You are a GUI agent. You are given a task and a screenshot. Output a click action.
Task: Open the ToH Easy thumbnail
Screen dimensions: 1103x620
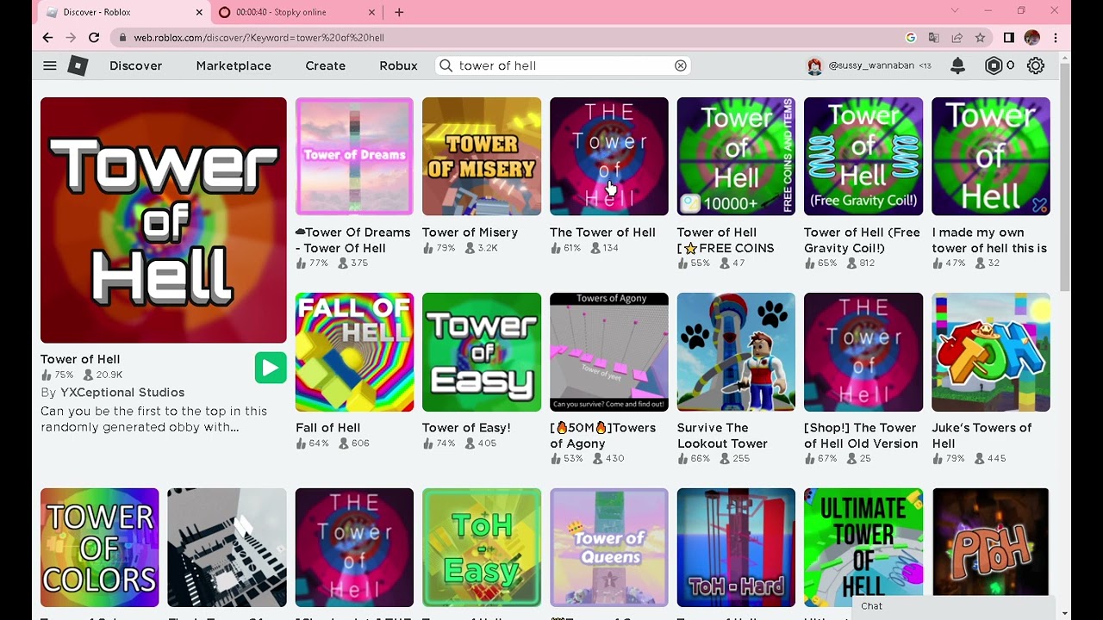(482, 548)
